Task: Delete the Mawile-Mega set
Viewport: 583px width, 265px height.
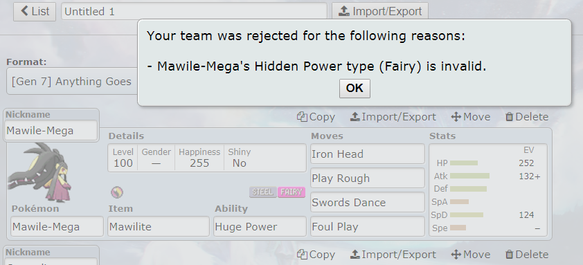Action: click(527, 117)
